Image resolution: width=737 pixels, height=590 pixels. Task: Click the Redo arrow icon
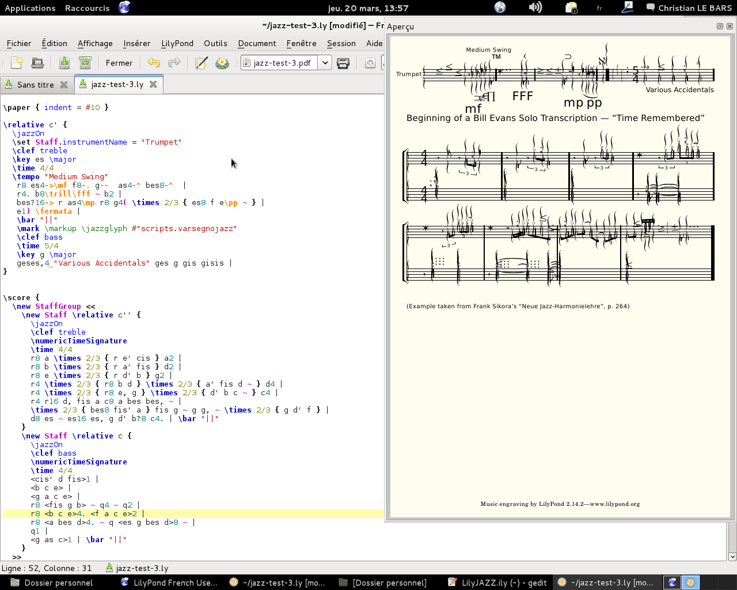click(174, 63)
